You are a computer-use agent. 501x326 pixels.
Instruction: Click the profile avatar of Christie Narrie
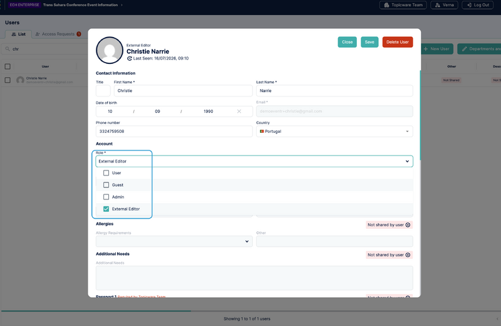[x=110, y=50]
